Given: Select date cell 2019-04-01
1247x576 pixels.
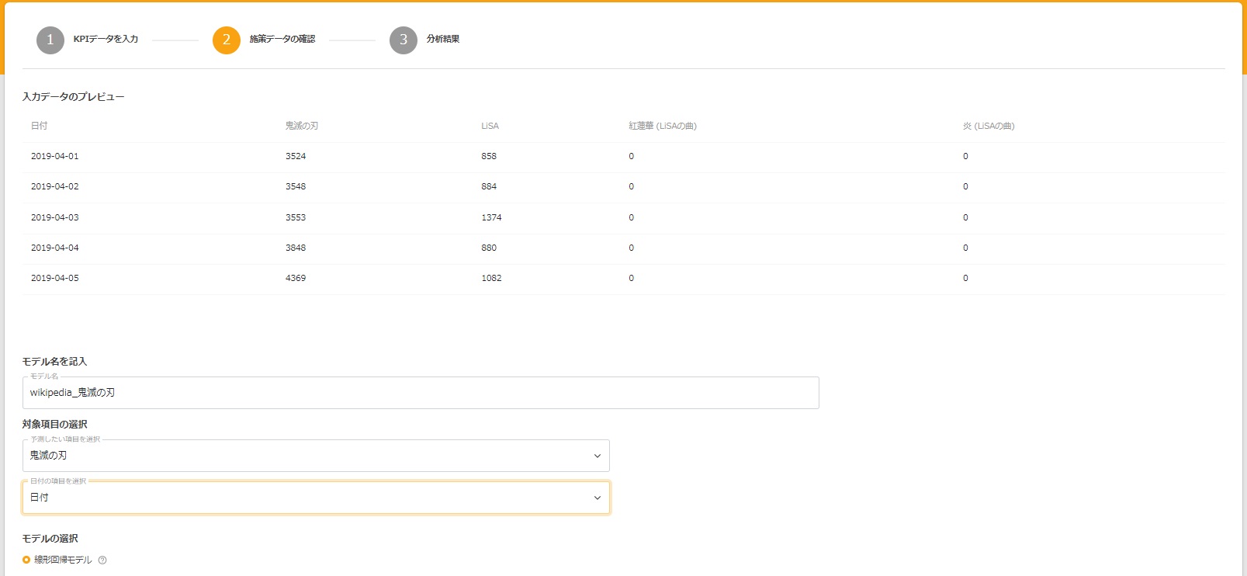Looking at the screenshot, I should tap(55, 156).
